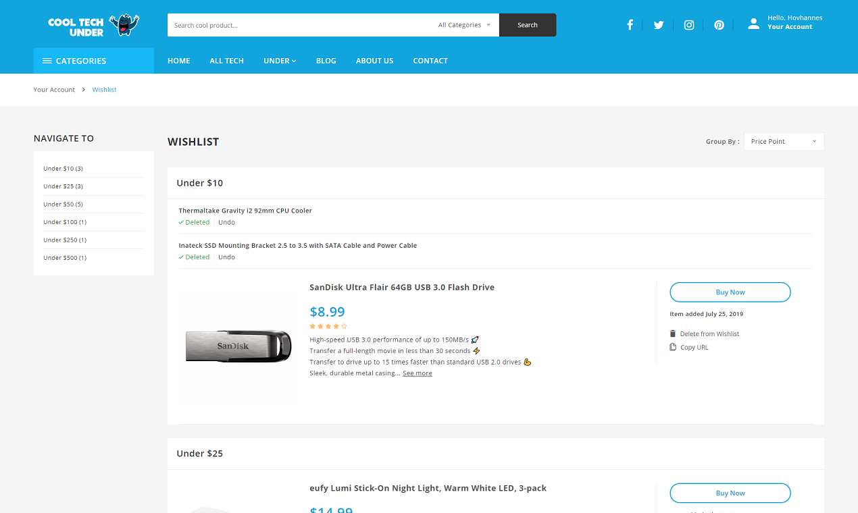Open the Facebook page via header icon
The height and width of the screenshot is (513, 858).
click(x=630, y=25)
